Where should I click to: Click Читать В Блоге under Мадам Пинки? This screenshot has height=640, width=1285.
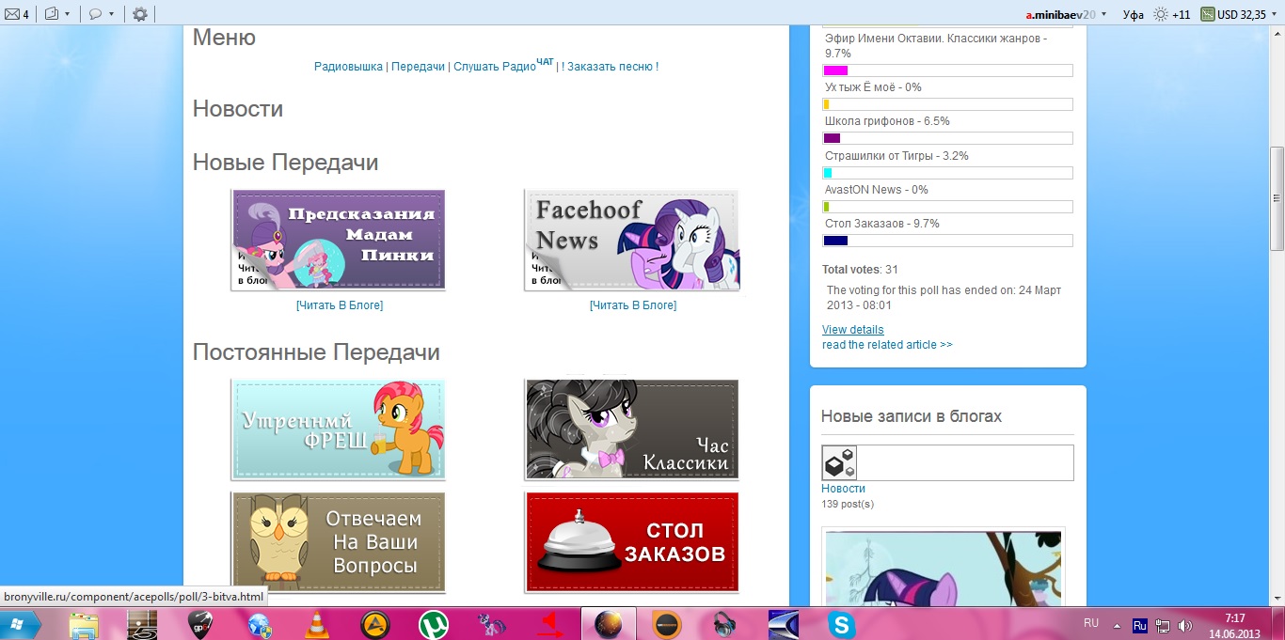[340, 305]
